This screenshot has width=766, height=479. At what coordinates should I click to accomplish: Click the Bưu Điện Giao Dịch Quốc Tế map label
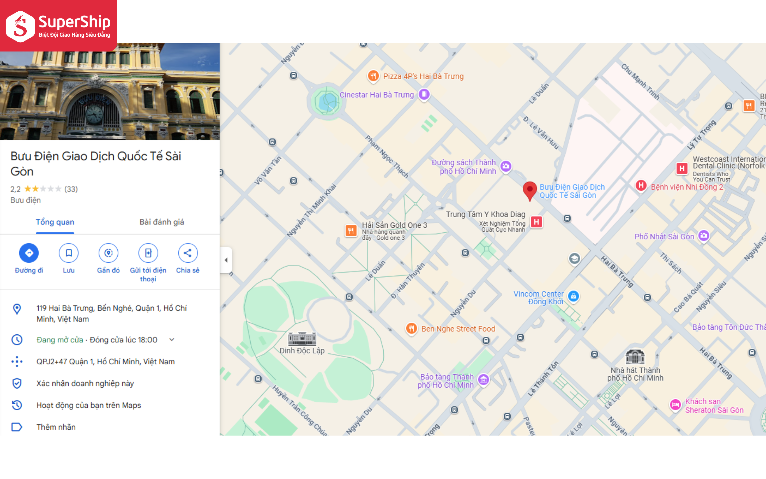pyautogui.click(x=572, y=191)
